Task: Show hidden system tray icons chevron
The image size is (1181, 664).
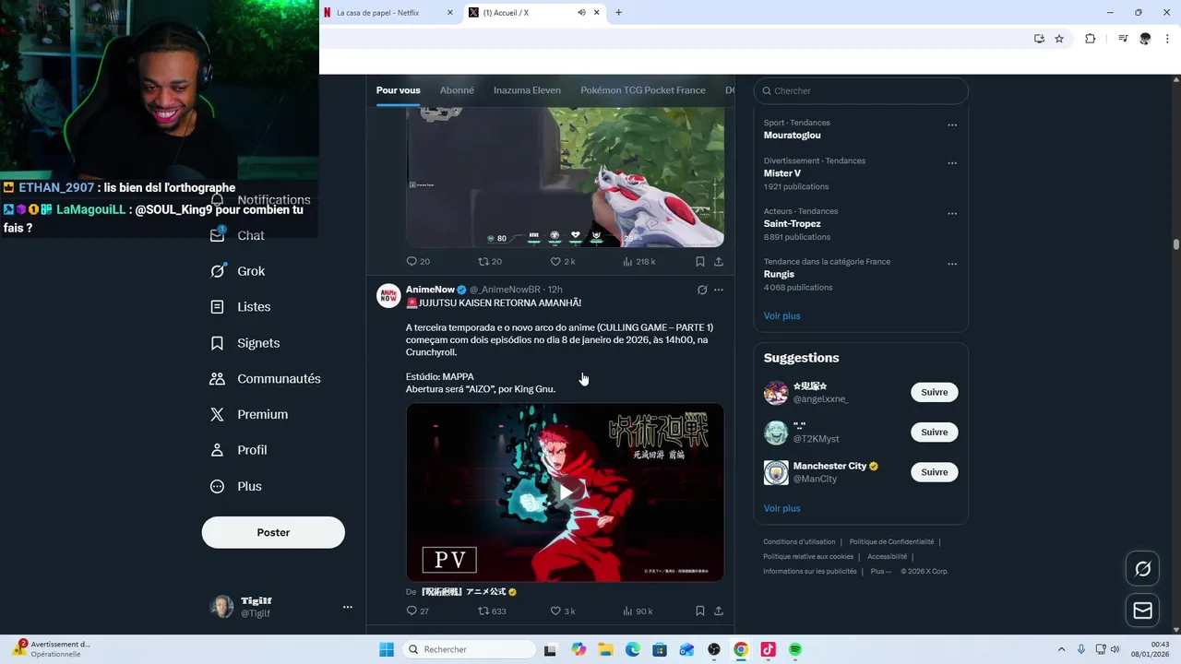Action: pos(1061,649)
